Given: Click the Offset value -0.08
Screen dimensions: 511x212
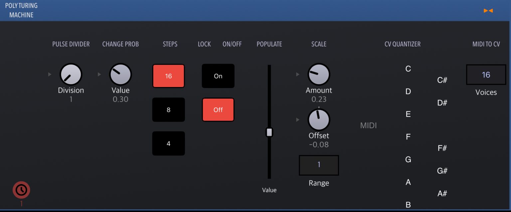Looking at the screenshot, I should 319,145.
